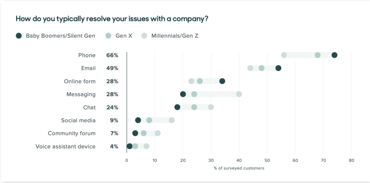
Task: Click the Millennials dot in Social media row
Action: coord(172,120)
